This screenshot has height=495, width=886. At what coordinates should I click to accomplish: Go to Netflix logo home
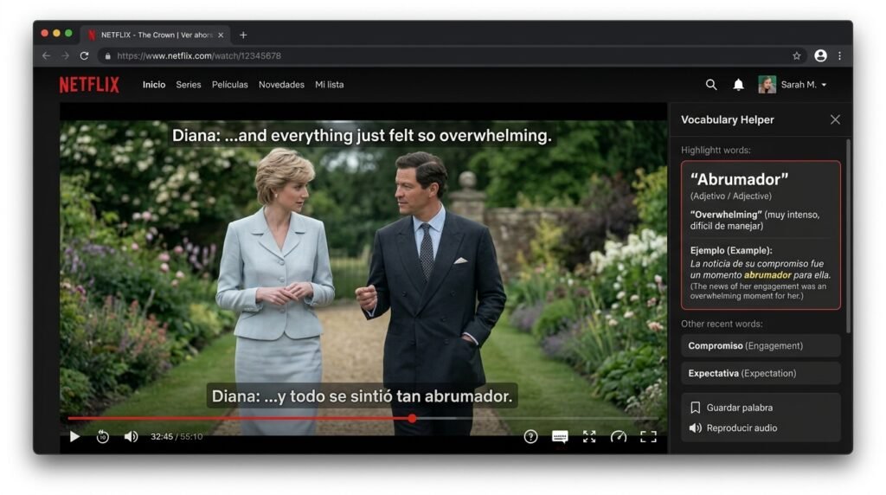[89, 85]
